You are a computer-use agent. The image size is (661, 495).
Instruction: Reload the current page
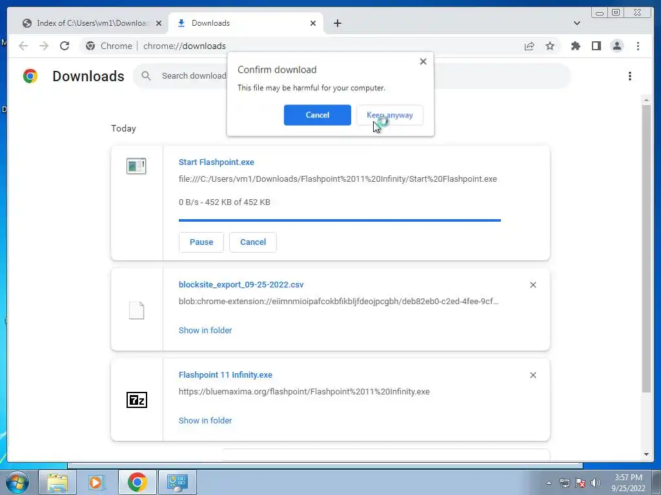pyautogui.click(x=65, y=46)
